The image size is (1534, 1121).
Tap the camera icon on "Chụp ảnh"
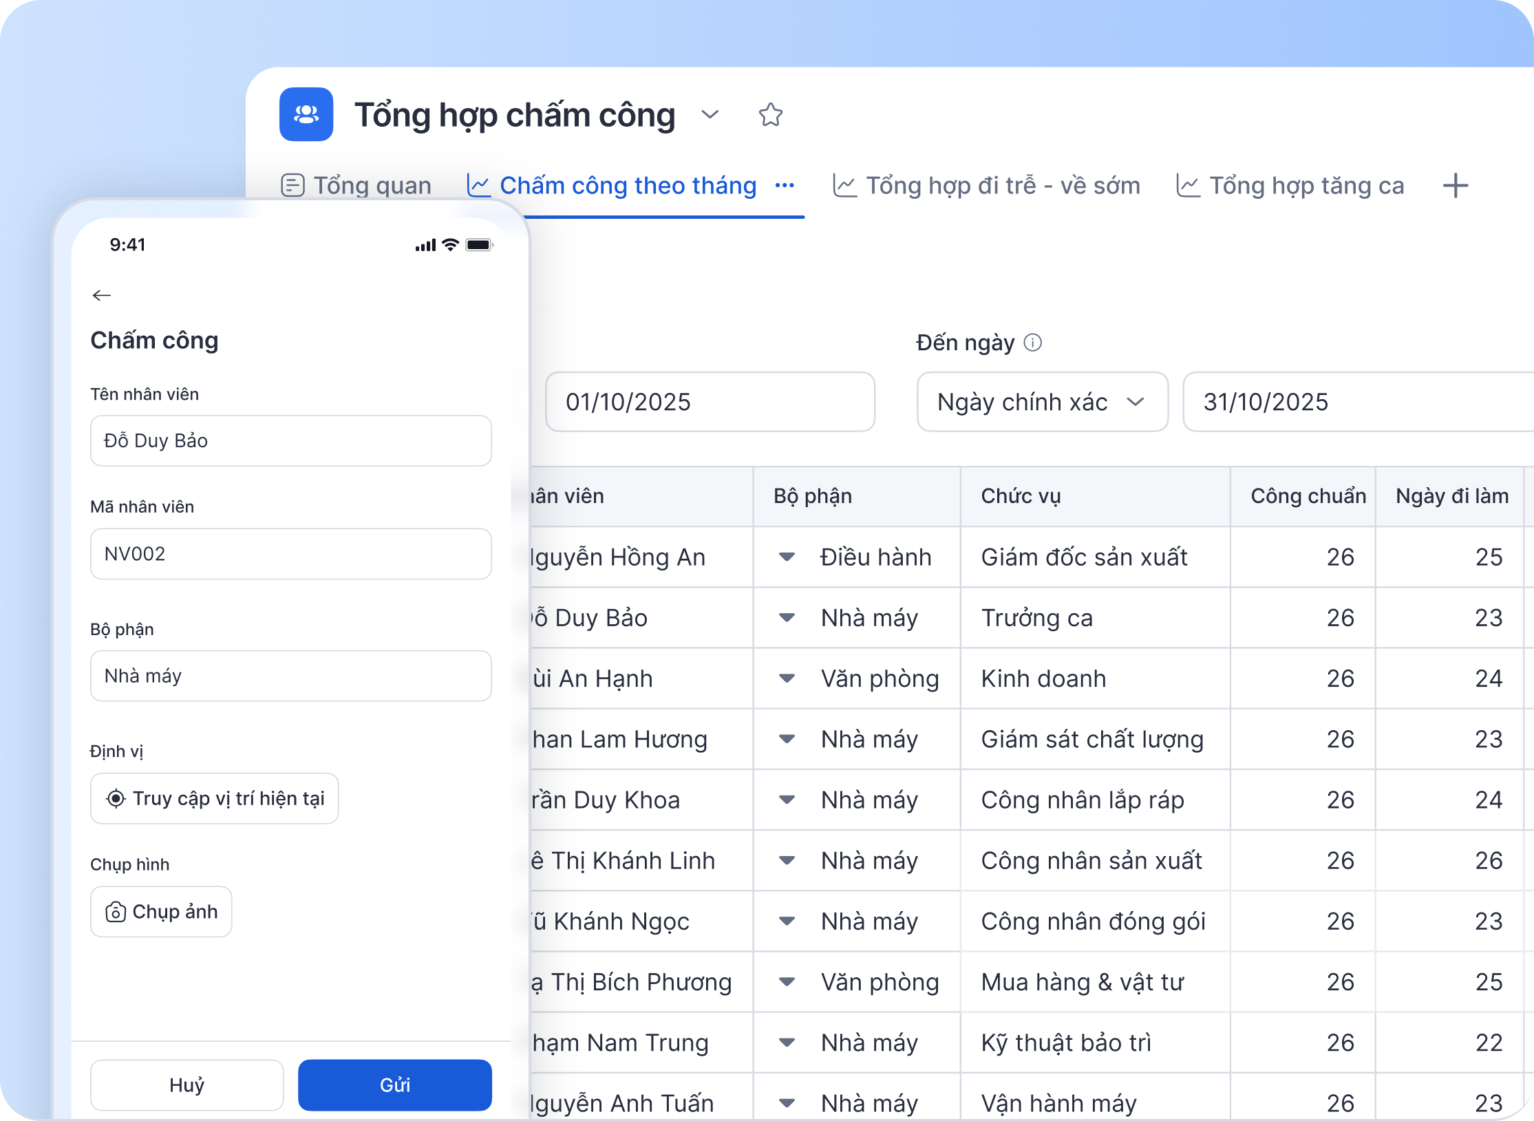[116, 912]
